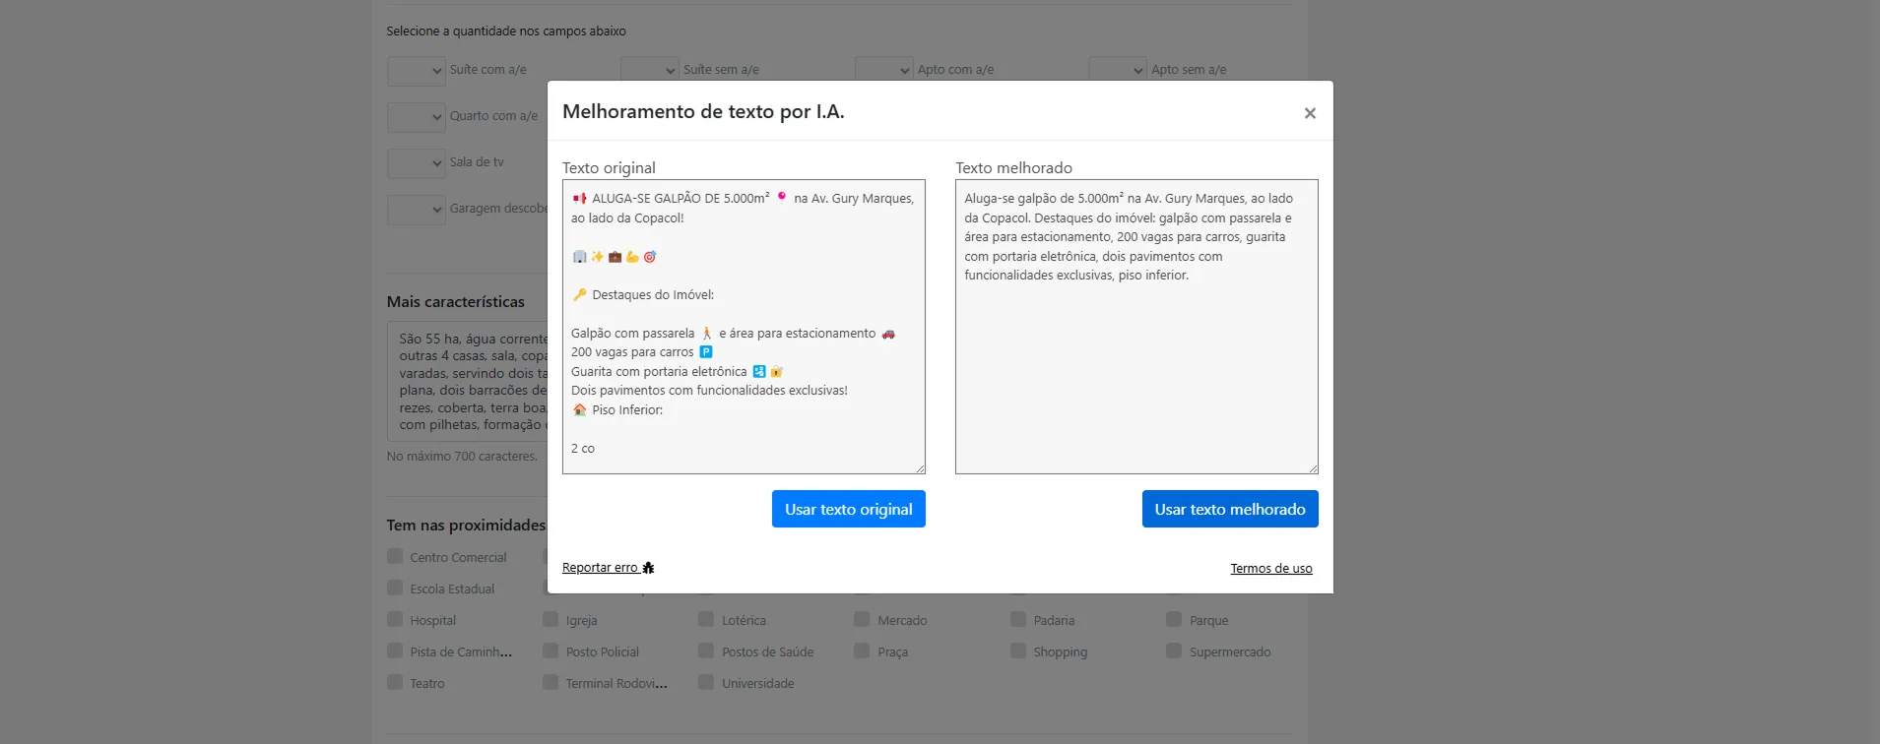Tick the Hospital checkbox
Image resolution: width=1880 pixels, height=744 pixels.
(395, 620)
